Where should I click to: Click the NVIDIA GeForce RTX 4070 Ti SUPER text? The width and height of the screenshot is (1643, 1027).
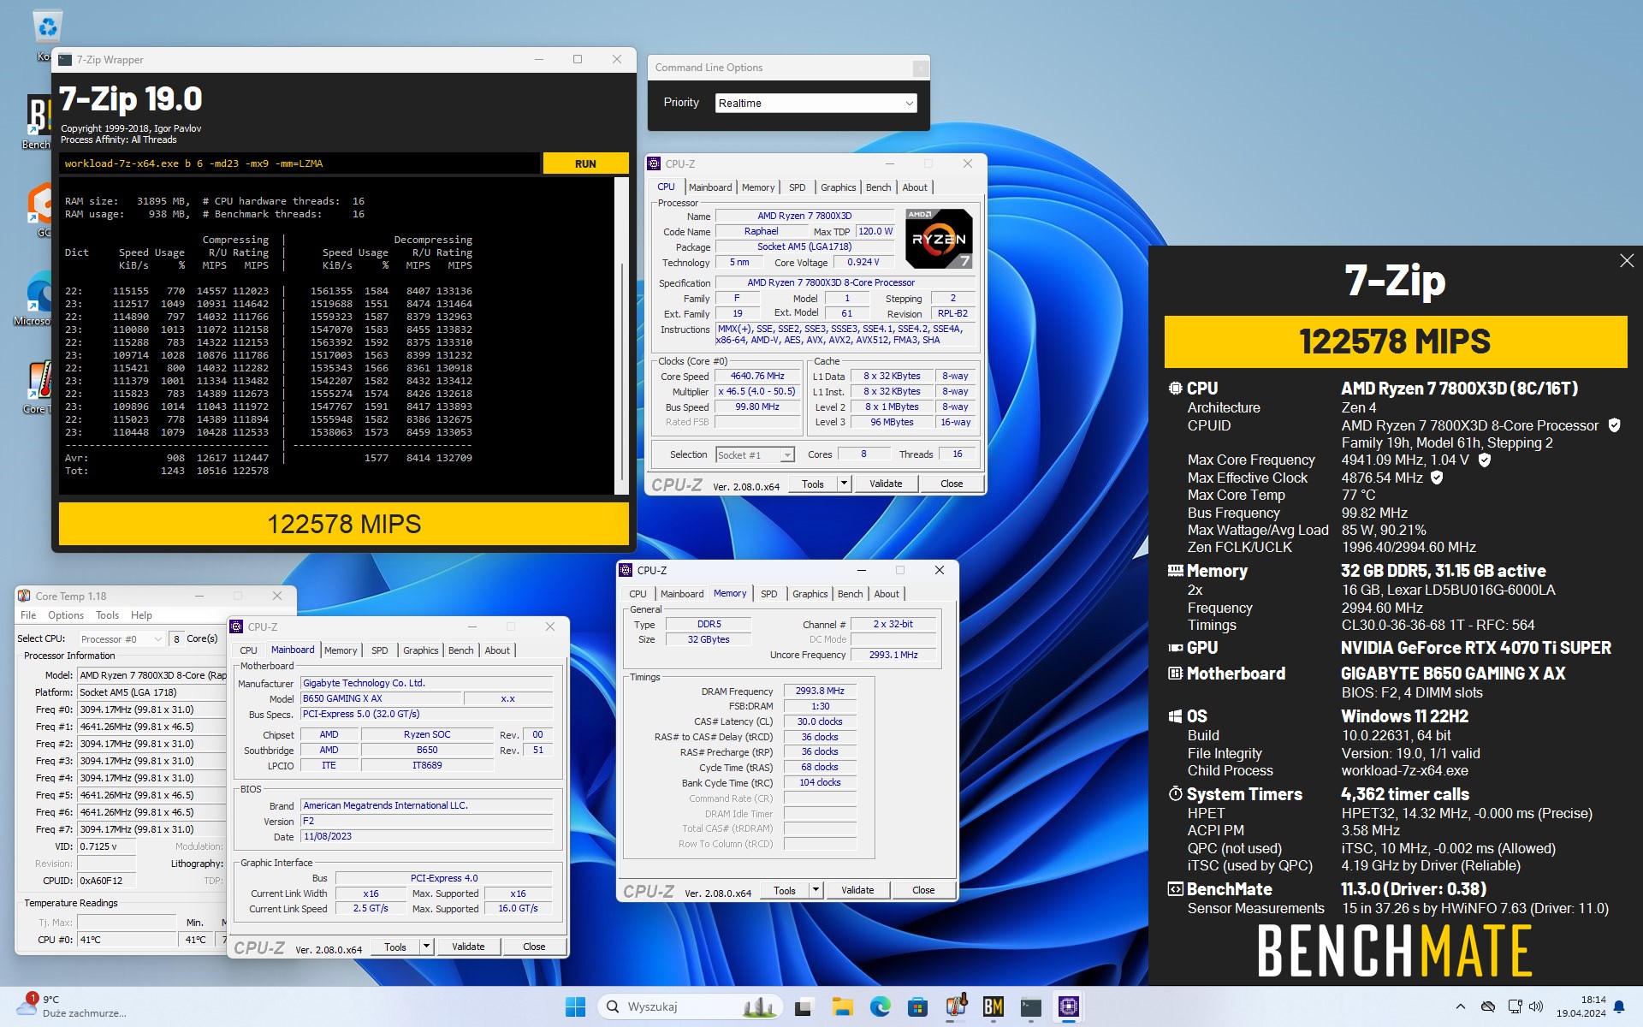1476,649
